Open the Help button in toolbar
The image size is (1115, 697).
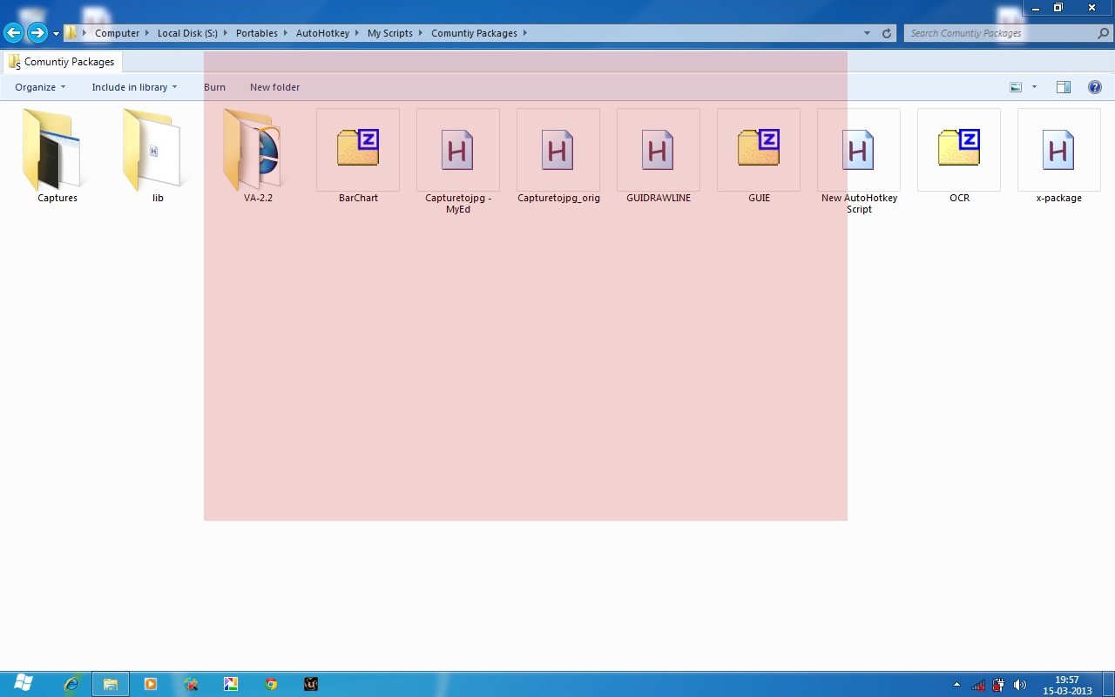[x=1095, y=87]
